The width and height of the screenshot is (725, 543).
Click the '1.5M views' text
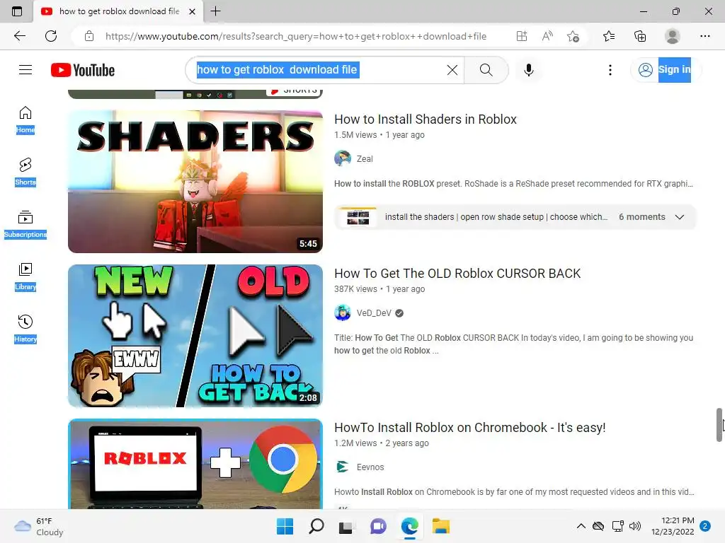355,135
